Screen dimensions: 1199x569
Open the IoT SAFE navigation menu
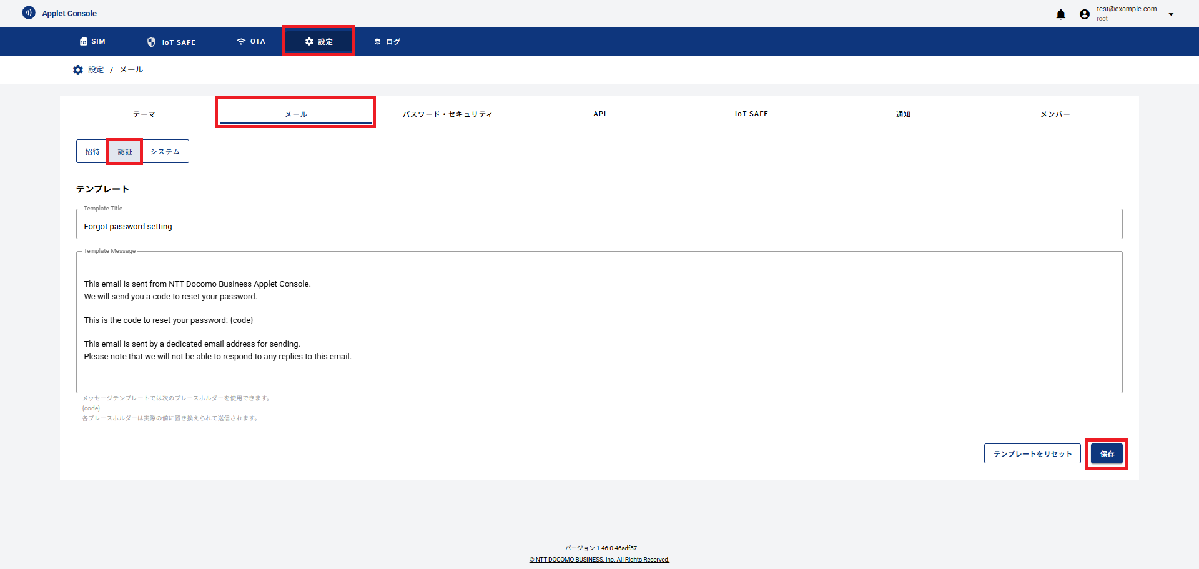(x=171, y=42)
